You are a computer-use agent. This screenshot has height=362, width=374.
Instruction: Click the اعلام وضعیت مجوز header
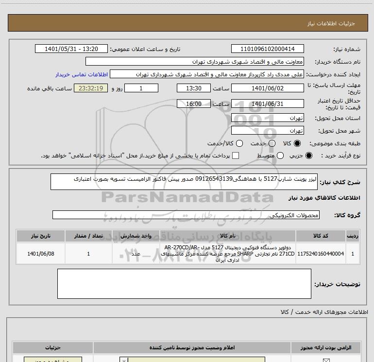point(192,347)
